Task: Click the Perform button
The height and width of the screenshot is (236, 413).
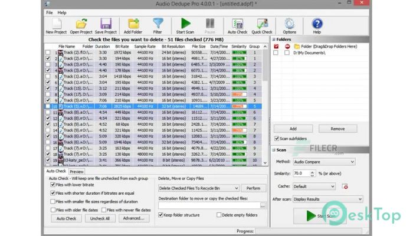Action: pyautogui.click(x=253, y=188)
